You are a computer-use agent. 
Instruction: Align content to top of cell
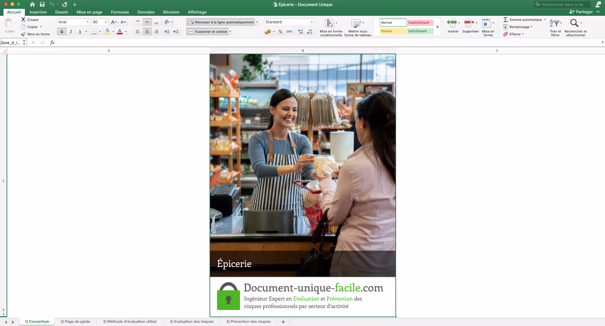(x=138, y=22)
